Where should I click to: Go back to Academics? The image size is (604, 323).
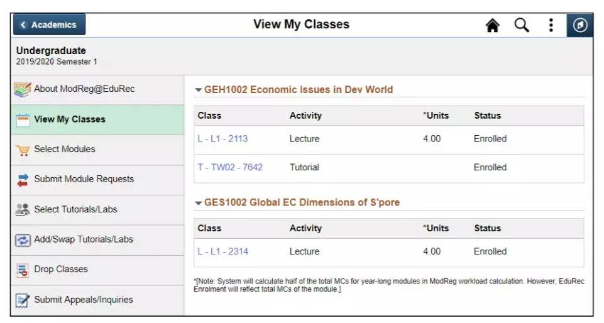[49, 25]
